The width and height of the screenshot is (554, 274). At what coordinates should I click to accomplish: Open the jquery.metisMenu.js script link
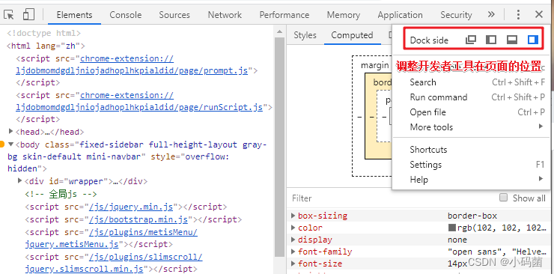112,238
